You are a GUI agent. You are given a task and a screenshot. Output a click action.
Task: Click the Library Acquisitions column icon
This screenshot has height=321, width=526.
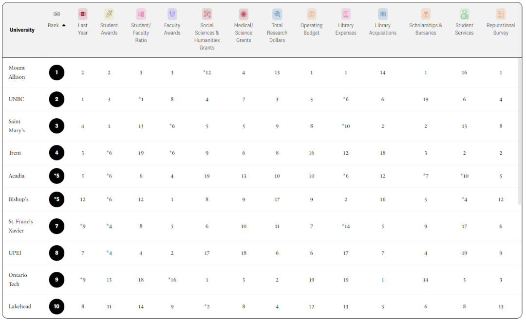pos(383,14)
